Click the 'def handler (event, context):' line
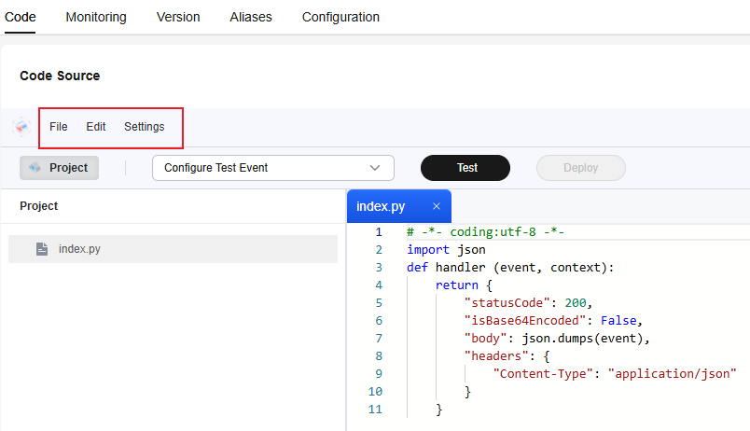 510,268
